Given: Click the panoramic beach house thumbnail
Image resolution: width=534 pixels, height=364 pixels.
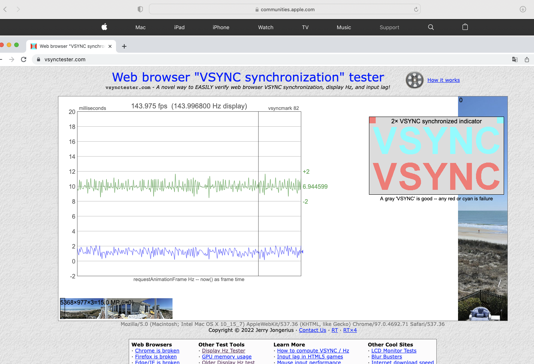Looking at the screenshot, I should 116,309.
